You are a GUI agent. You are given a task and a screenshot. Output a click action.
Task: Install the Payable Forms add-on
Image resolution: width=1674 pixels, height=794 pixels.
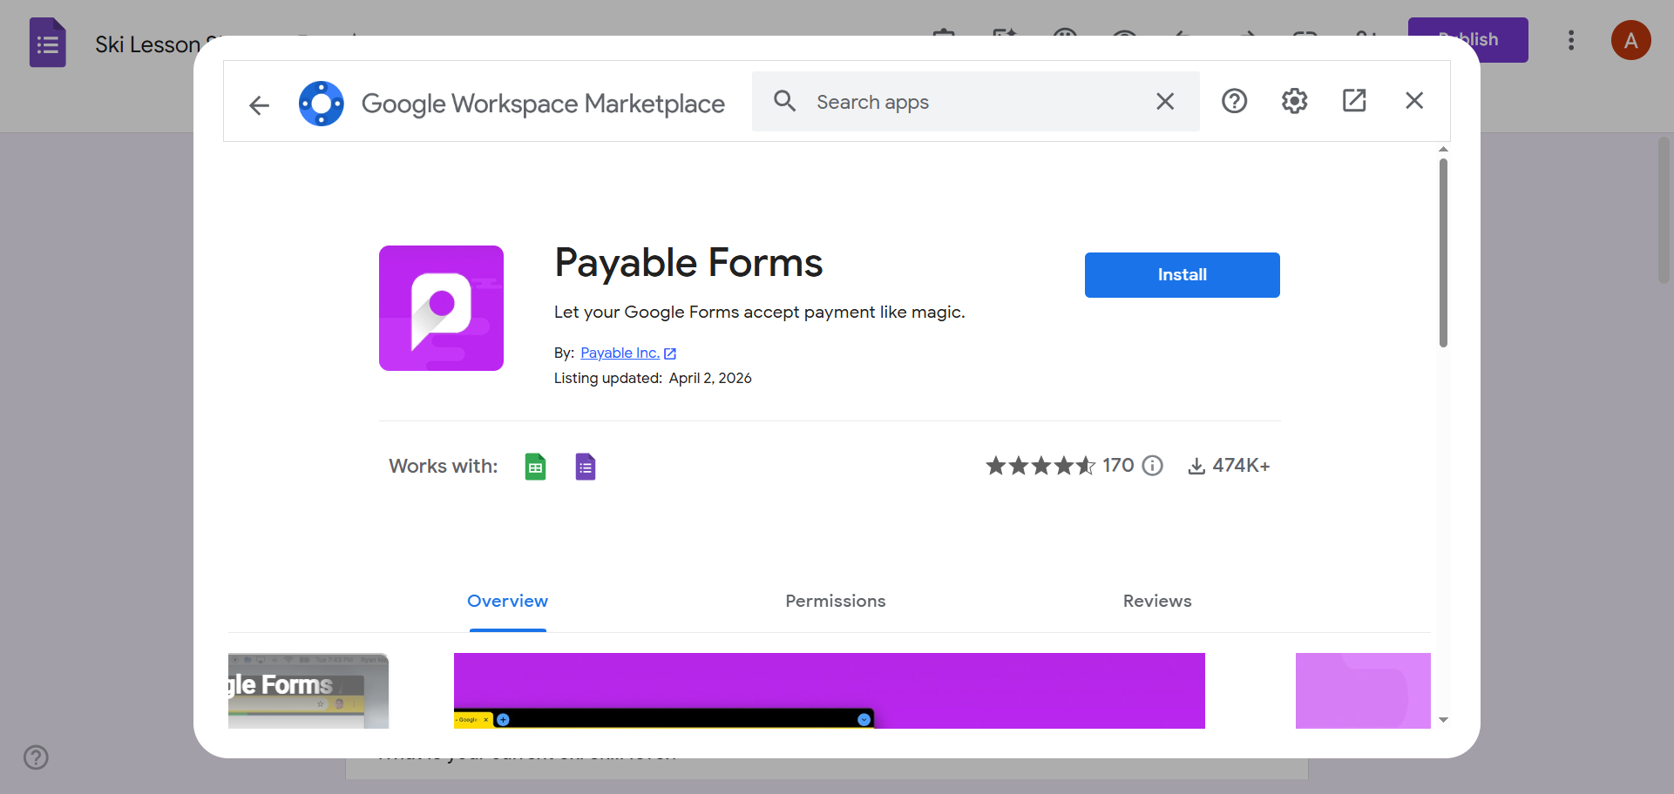[1182, 274]
